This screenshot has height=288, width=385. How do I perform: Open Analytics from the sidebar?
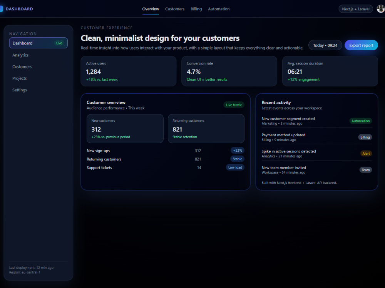[x=20, y=55]
